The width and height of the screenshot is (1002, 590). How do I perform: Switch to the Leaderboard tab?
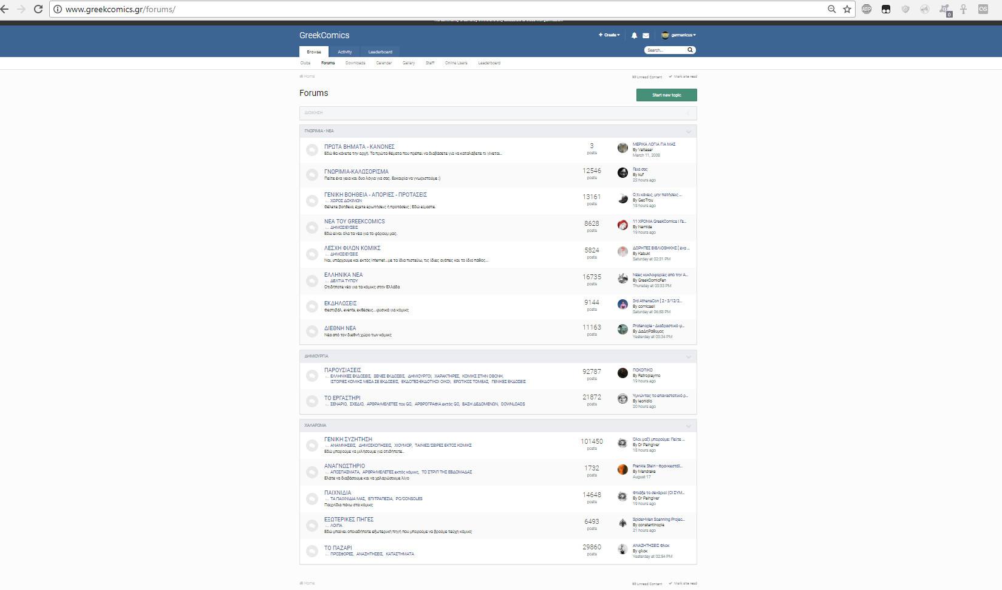(x=380, y=52)
